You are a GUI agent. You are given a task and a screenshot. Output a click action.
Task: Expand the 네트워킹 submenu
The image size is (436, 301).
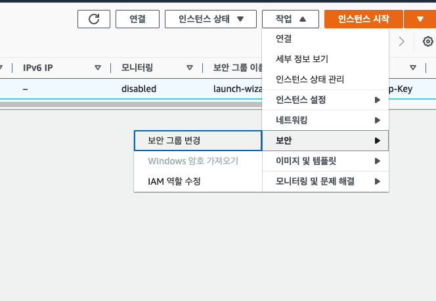pos(325,120)
